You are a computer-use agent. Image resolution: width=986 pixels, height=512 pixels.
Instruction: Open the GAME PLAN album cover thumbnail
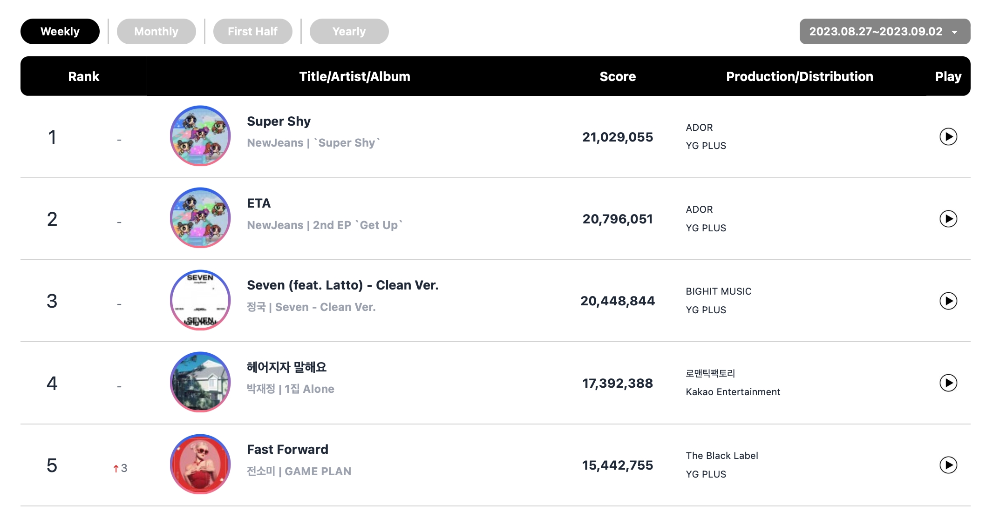tap(200, 464)
